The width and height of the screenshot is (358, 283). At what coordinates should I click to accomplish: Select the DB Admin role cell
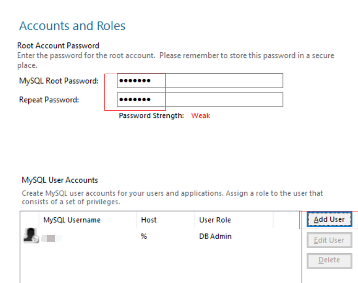[x=215, y=236]
